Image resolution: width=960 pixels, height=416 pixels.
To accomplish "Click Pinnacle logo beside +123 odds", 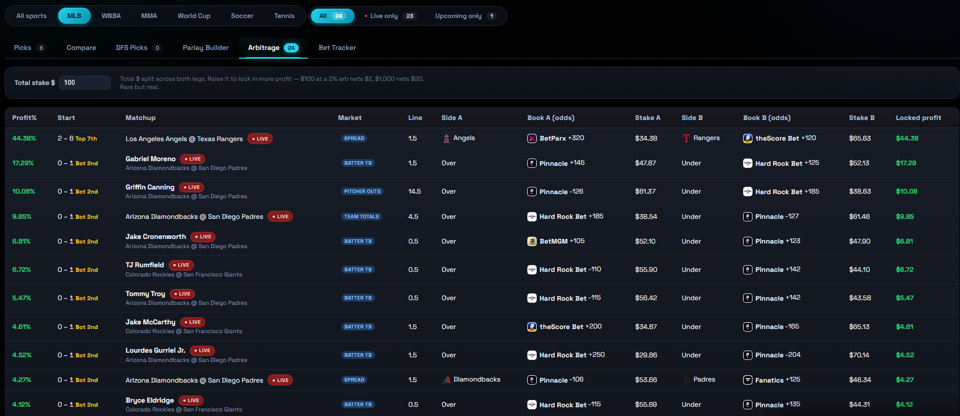I will (x=748, y=241).
